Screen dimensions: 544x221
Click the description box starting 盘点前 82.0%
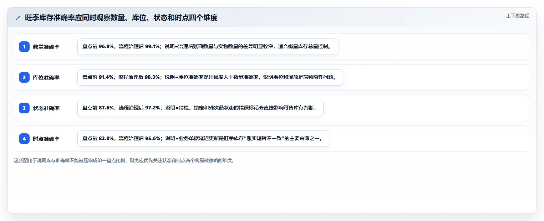click(203, 139)
